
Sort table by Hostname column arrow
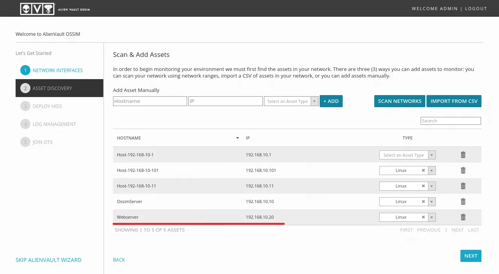237,138
